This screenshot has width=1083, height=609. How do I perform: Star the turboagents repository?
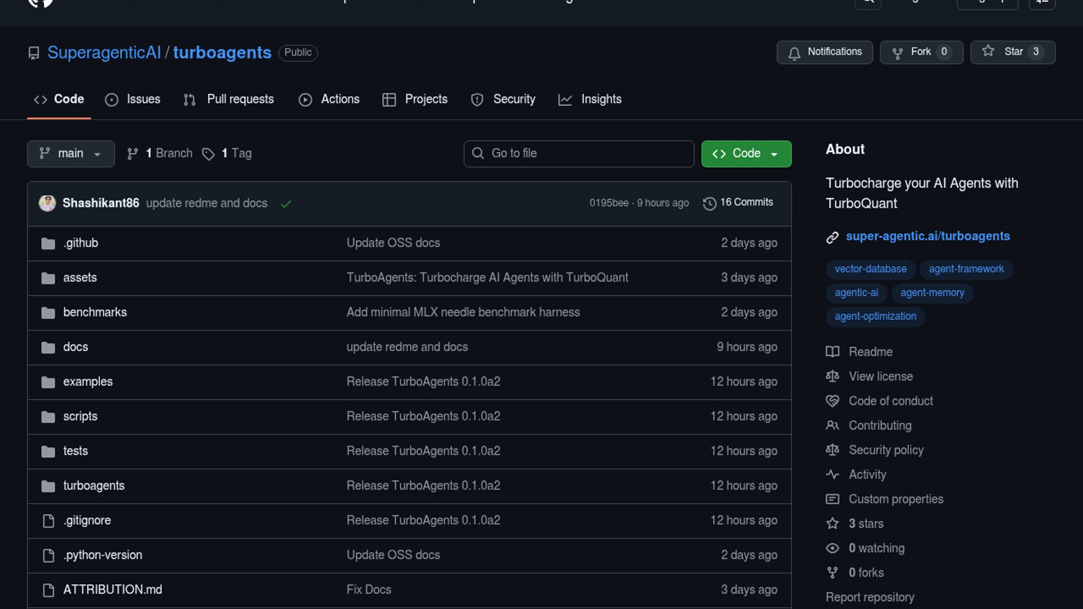click(1012, 52)
